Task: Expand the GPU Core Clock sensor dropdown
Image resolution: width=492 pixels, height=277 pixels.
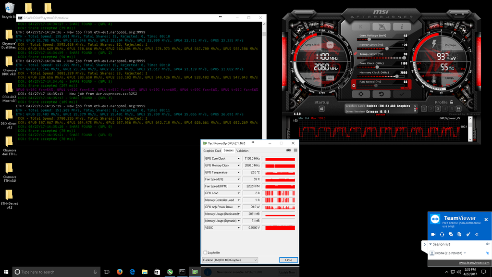Action: (x=238, y=159)
